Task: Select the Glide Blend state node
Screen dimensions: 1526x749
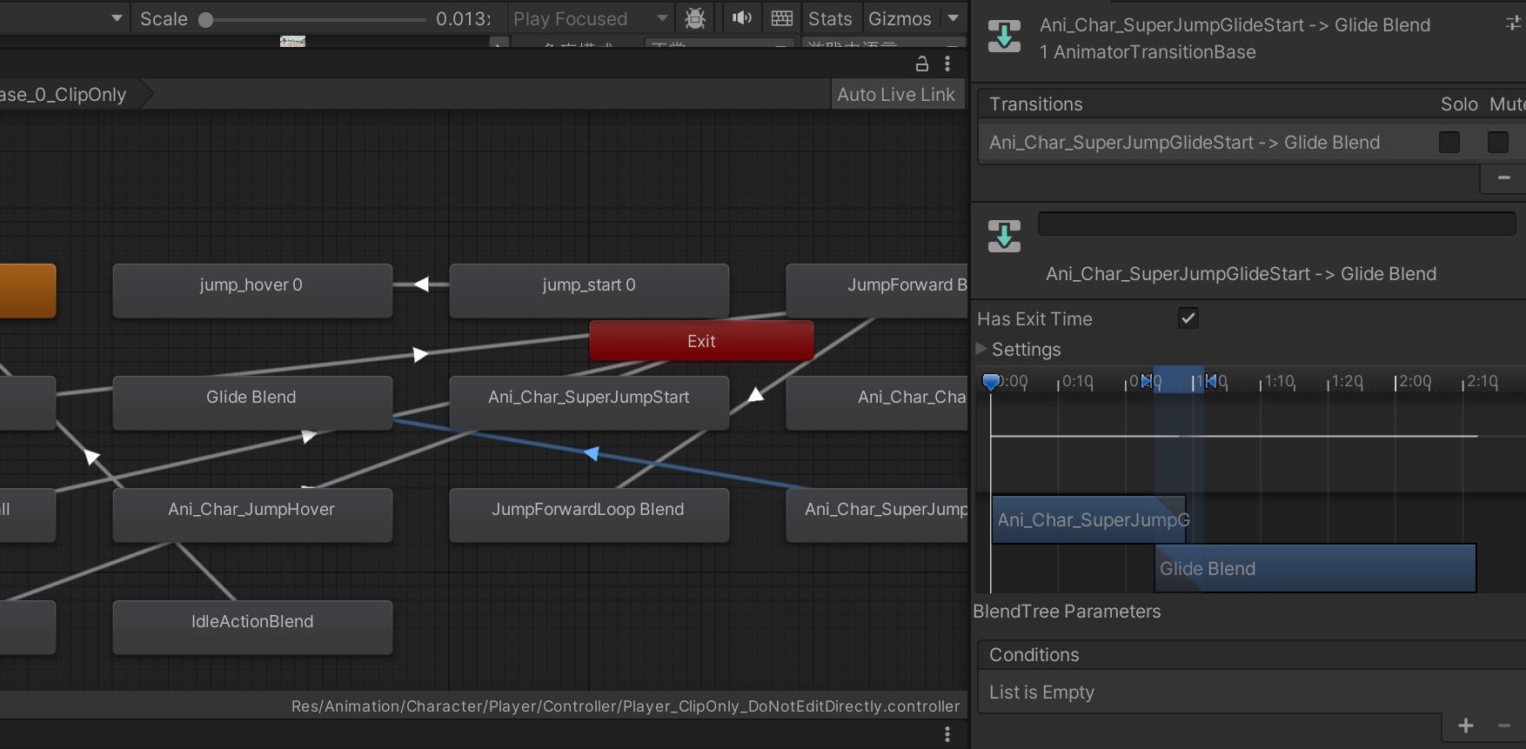Action: (252, 403)
